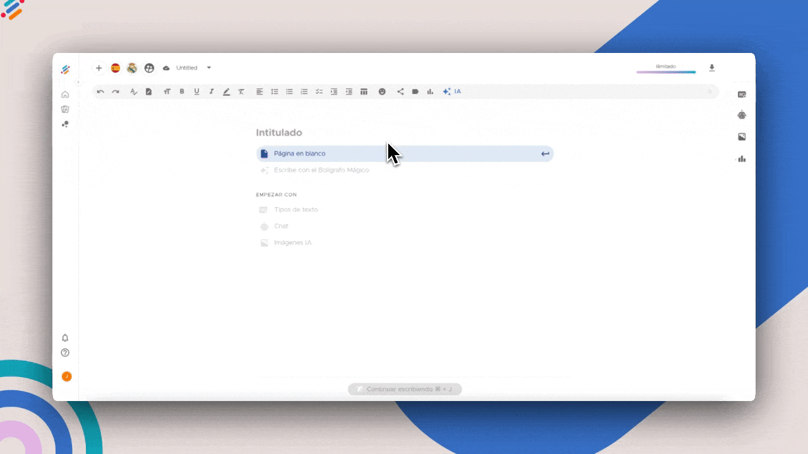
Task: Run the spellcheck tool in toolbar
Action: [133, 91]
